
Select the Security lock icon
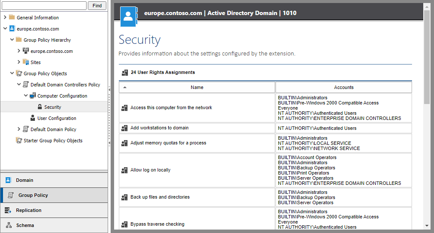click(x=40, y=107)
